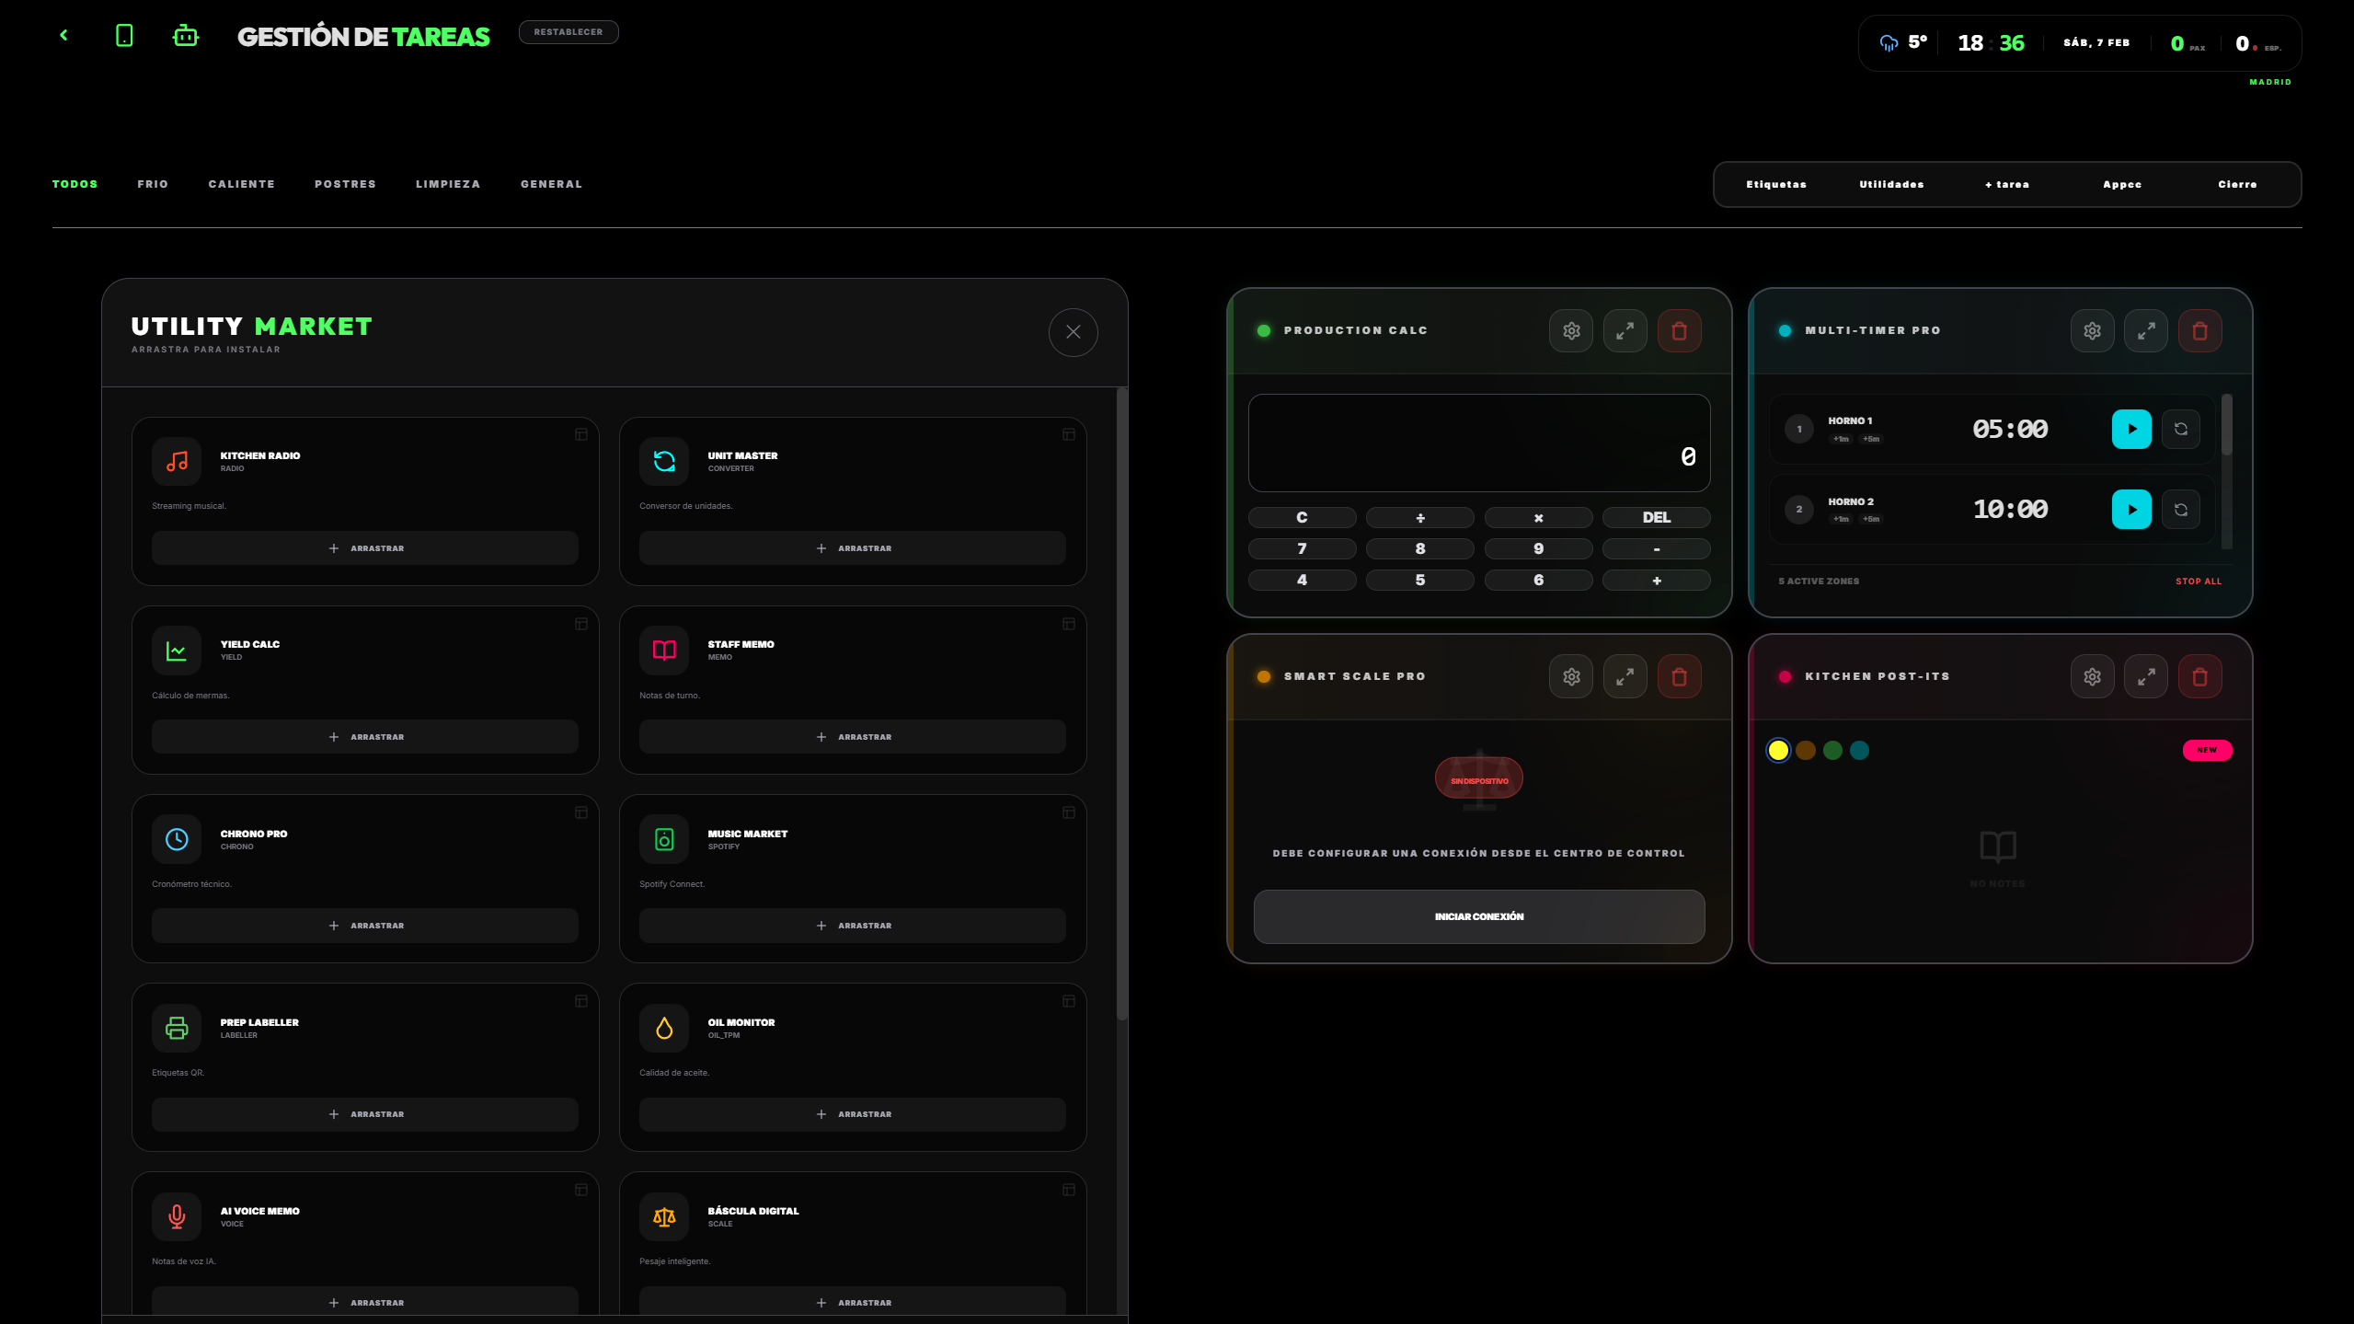Click the tablet device icon in the header
Image resolution: width=2354 pixels, height=1324 pixels.
[x=124, y=36]
